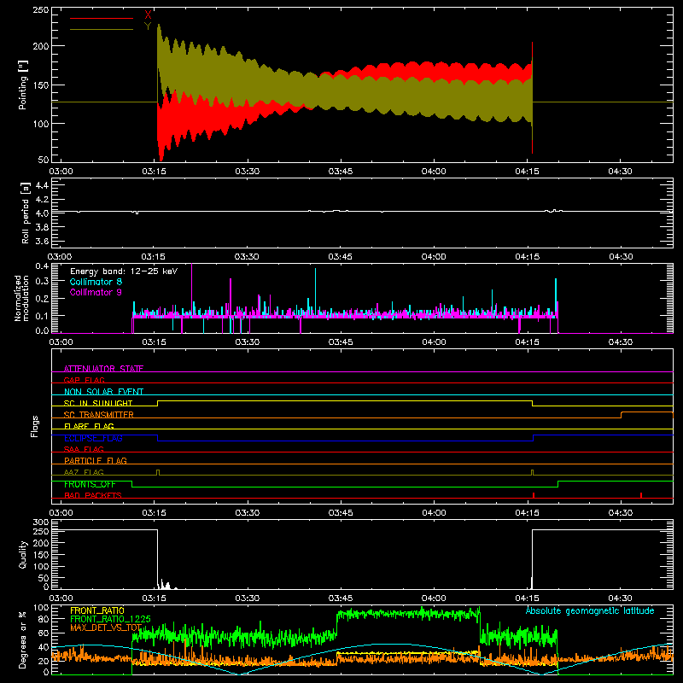This screenshot has height=683, width=683.
Task: Click the 4.4 tick on Roll period axis
Action: (x=42, y=185)
